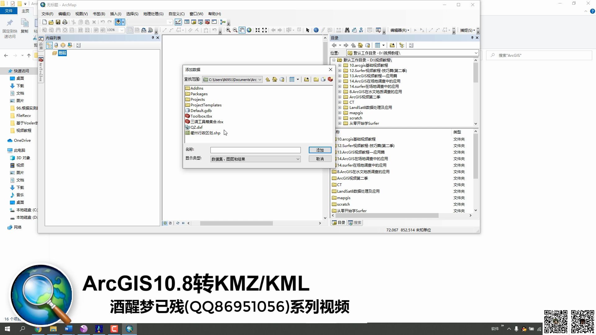Select the Zoom Out tool

[235, 30]
